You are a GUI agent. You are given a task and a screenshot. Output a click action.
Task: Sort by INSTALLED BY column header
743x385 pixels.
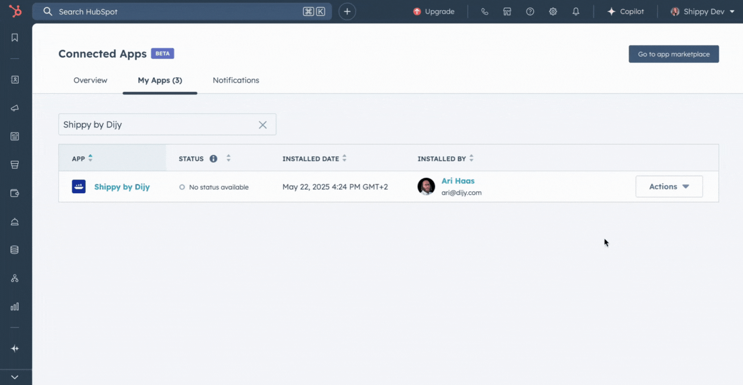[445, 158]
